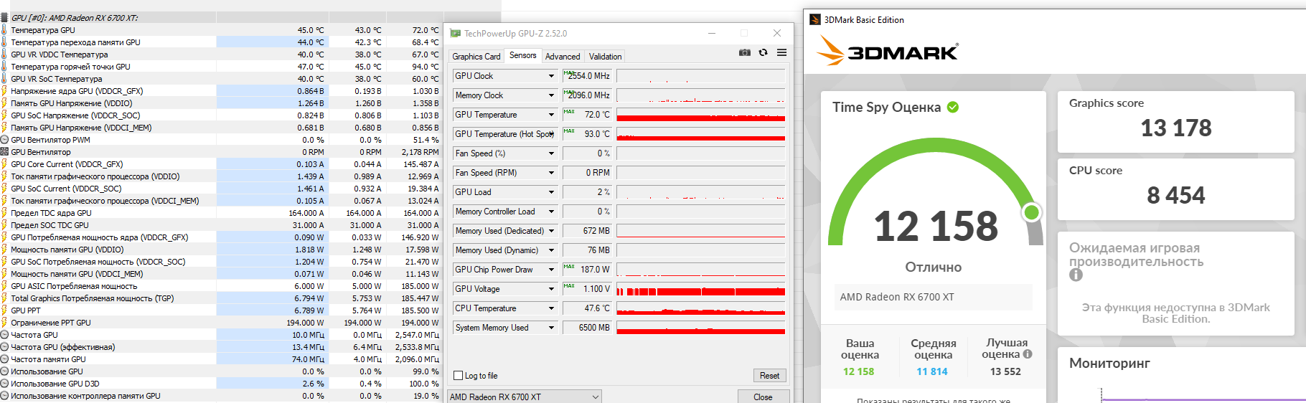Image resolution: width=1306 pixels, height=403 pixels.
Task: Take a screenshot with the GPU-Z camera icon
Action: pyautogui.click(x=745, y=52)
